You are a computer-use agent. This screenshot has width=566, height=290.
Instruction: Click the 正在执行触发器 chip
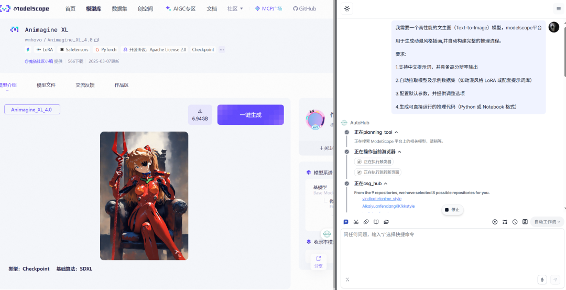pyautogui.click(x=374, y=162)
